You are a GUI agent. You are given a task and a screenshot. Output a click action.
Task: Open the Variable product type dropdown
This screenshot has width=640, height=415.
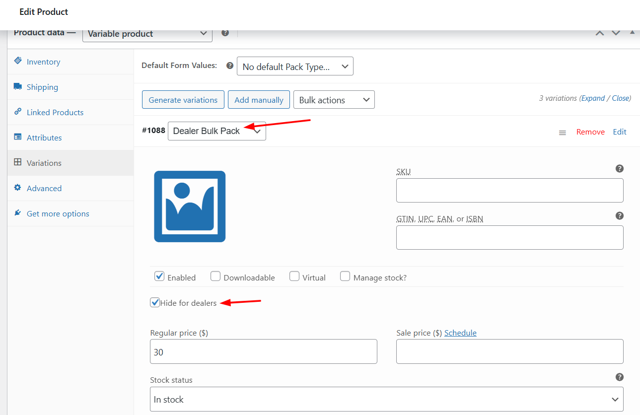147,34
